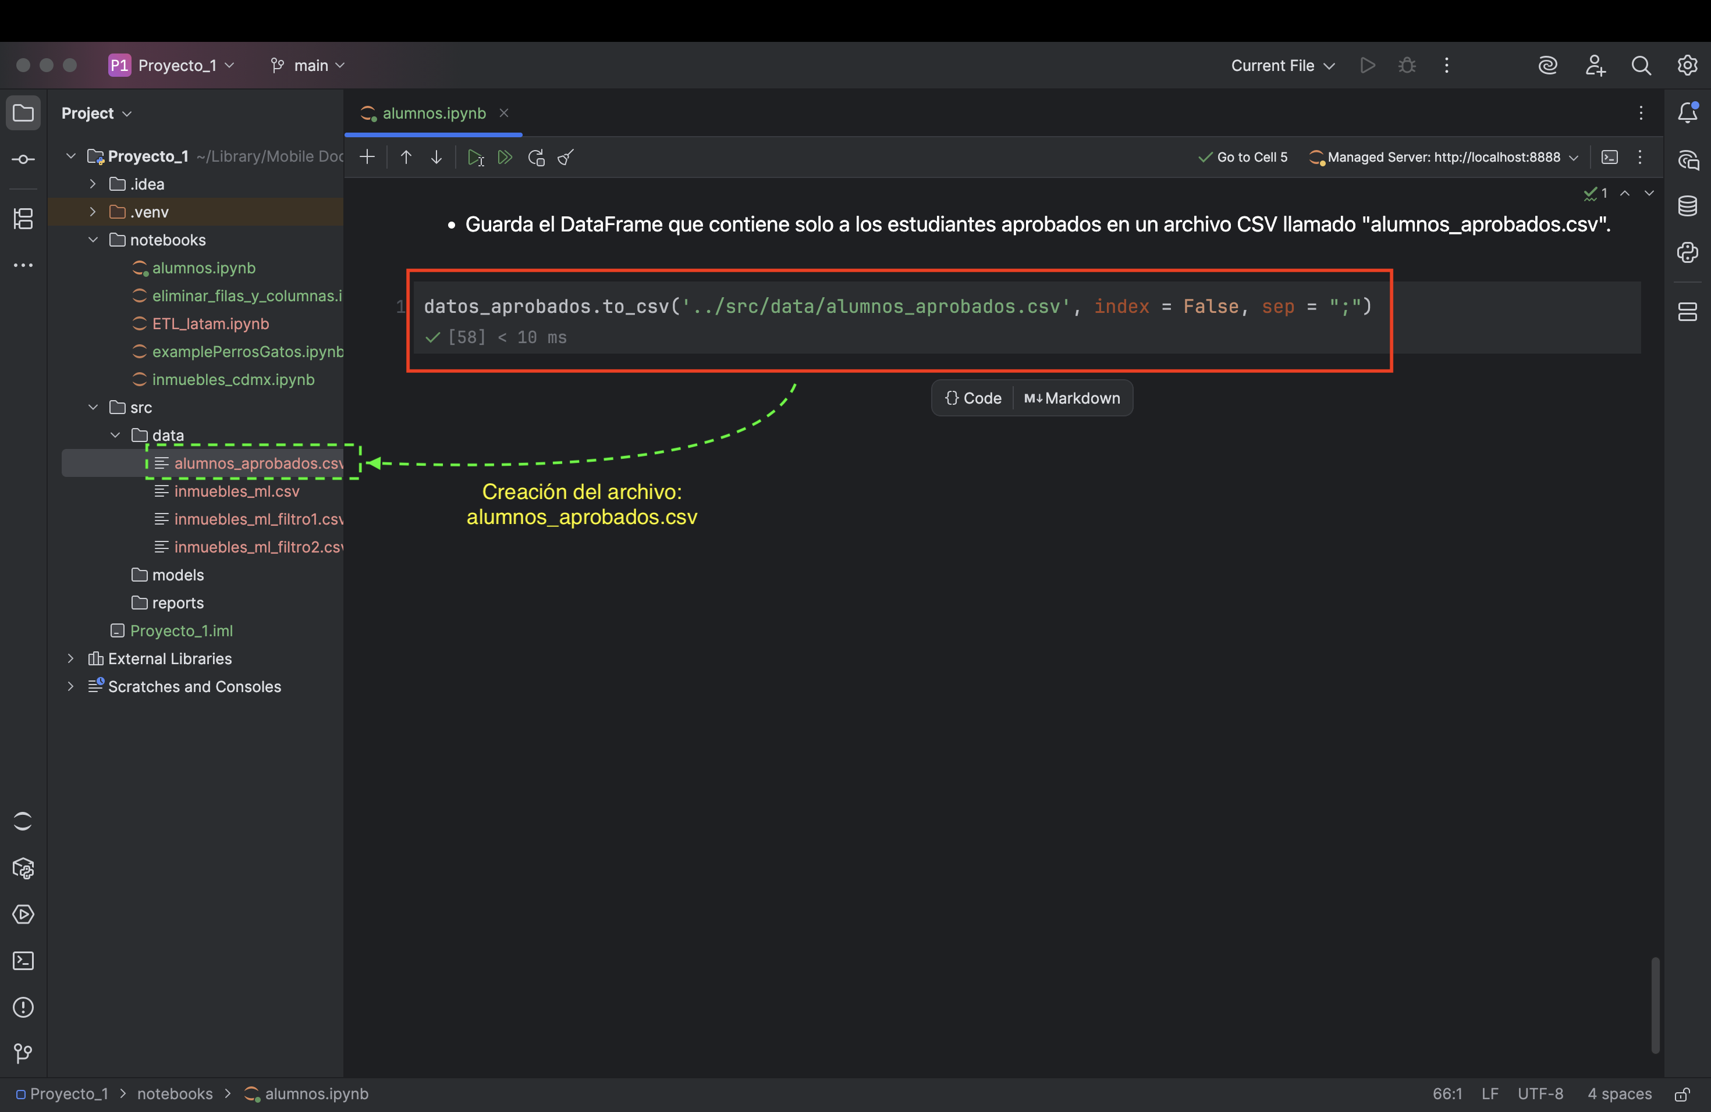Viewport: 1711px width, 1112px height.
Task: Open Jupyter variables panel icon
Action: pyautogui.click(x=1687, y=312)
